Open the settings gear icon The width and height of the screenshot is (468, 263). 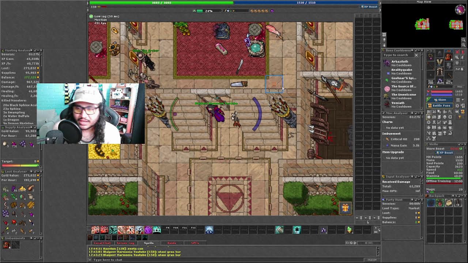(457, 106)
